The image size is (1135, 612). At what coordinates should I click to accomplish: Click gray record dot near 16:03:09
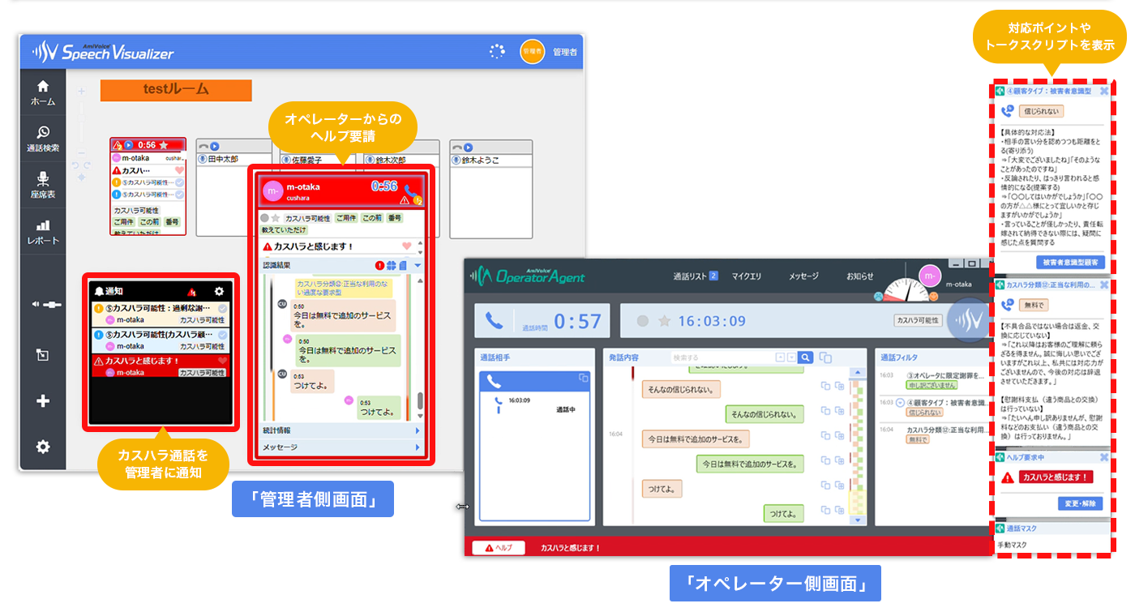pyautogui.click(x=643, y=321)
